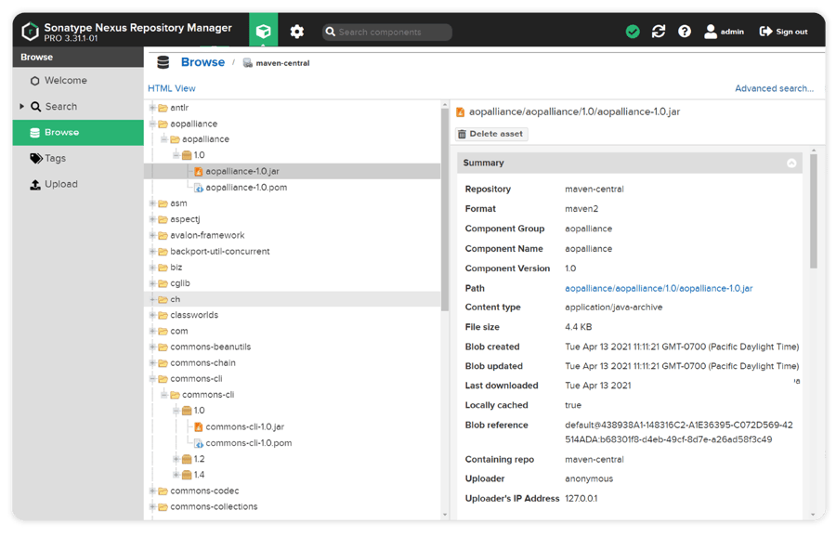Open the Advanced search link
The image size is (836, 537).
(x=774, y=87)
